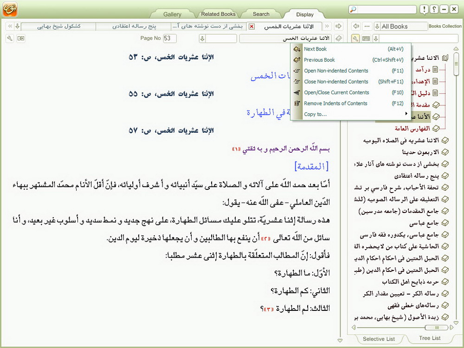Click the book tree vertical scrollbar thumb
The width and height of the screenshot is (464, 348).
point(456,64)
